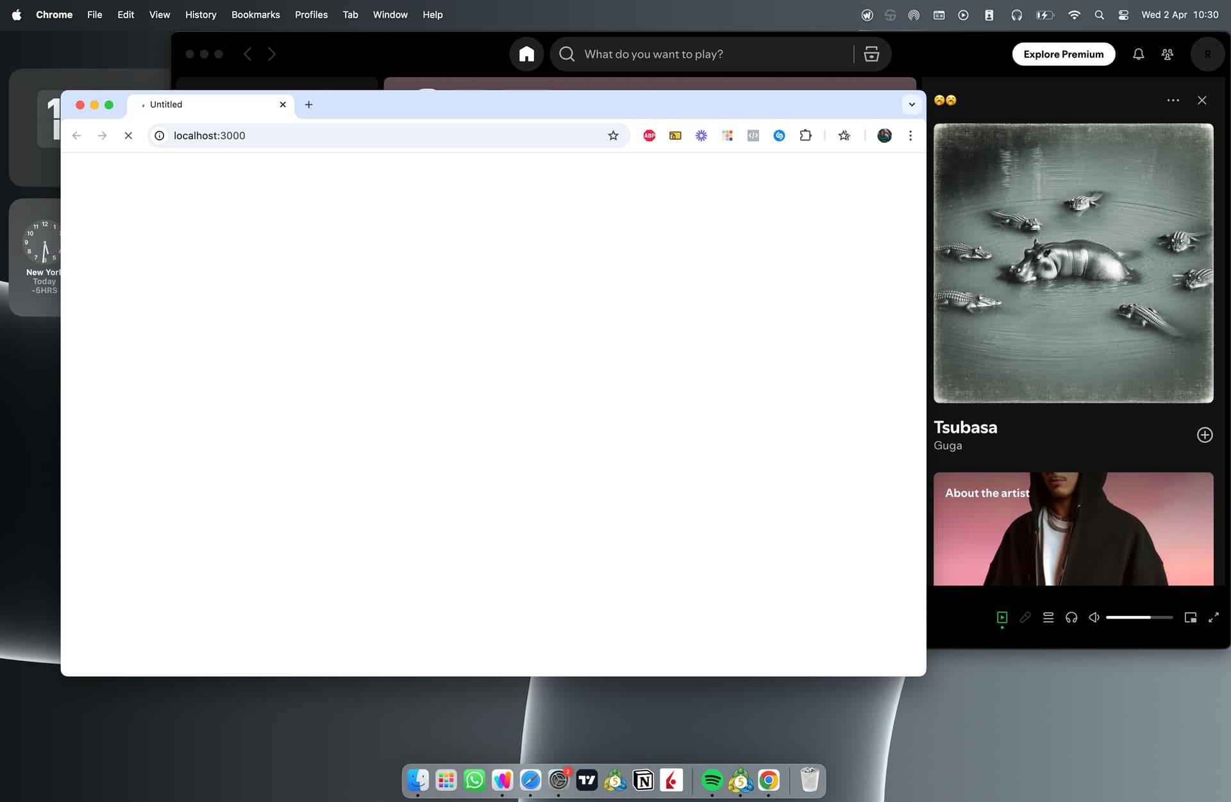Select the Untitled tab
This screenshot has height=802, width=1231.
(205, 104)
